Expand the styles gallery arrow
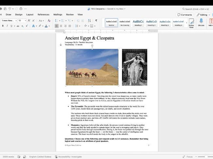 coord(186,23)
